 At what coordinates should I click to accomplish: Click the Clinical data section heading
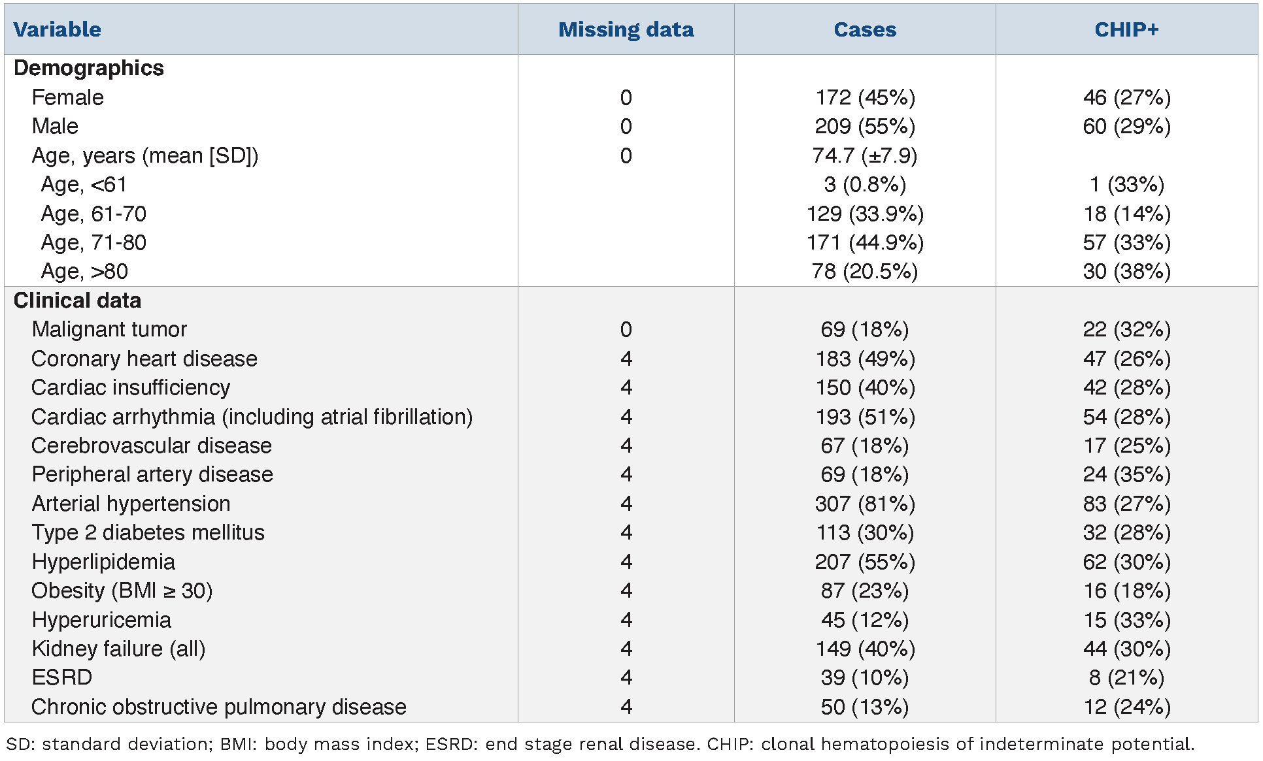click(x=77, y=300)
